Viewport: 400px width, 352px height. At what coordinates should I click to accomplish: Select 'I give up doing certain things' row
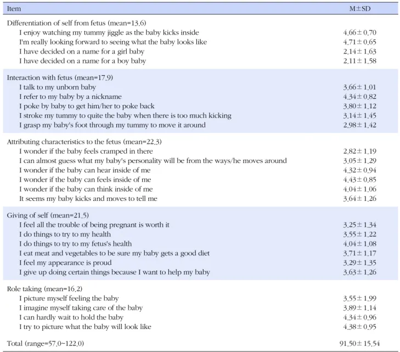pos(115,272)
